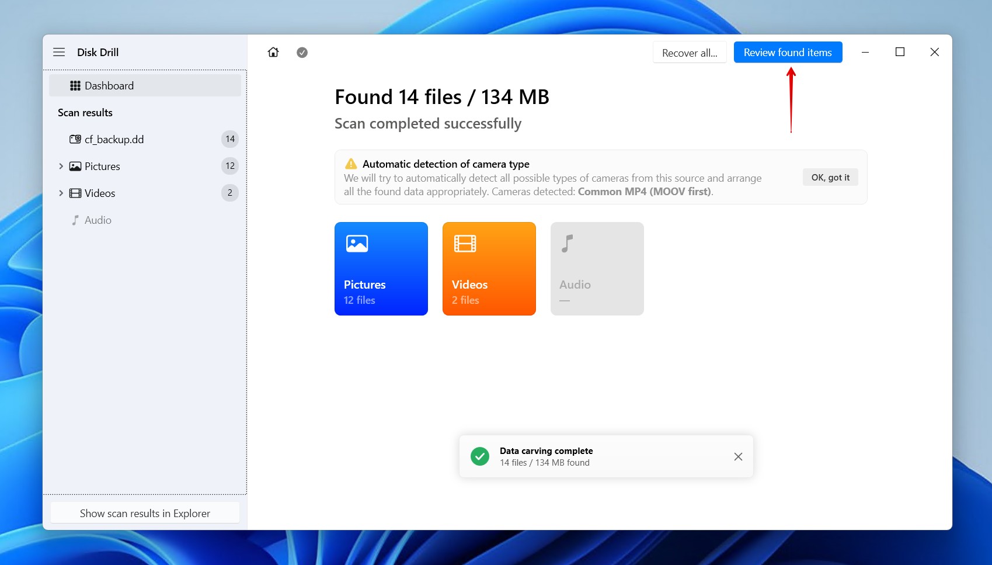Expand the Videos tree node
The width and height of the screenshot is (992, 565).
61,193
